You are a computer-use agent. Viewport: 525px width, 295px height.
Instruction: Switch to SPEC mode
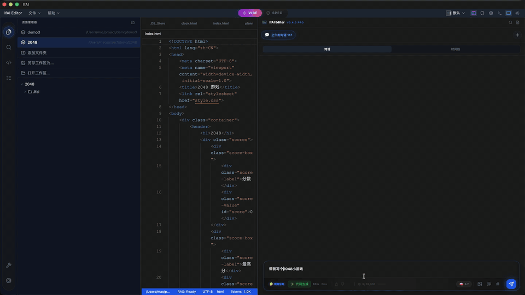275,13
